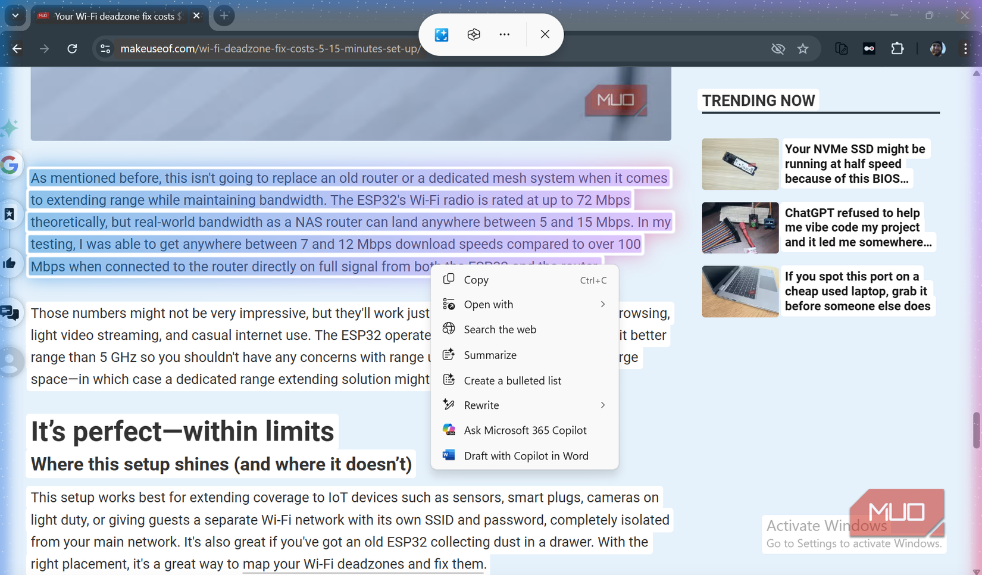This screenshot has width=982, height=575.
Task: Open the Chrome profile avatar
Action: pyautogui.click(x=937, y=49)
